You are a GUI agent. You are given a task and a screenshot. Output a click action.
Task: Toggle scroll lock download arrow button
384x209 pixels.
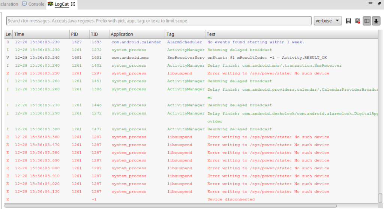tap(376, 21)
